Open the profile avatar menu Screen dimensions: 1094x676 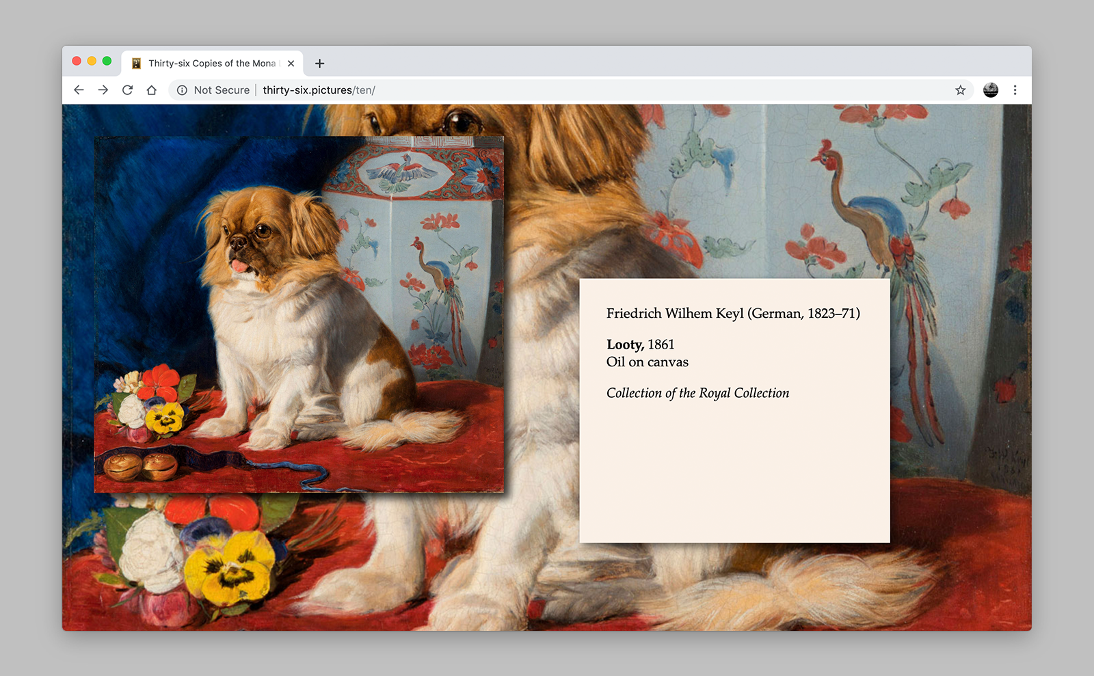point(990,90)
